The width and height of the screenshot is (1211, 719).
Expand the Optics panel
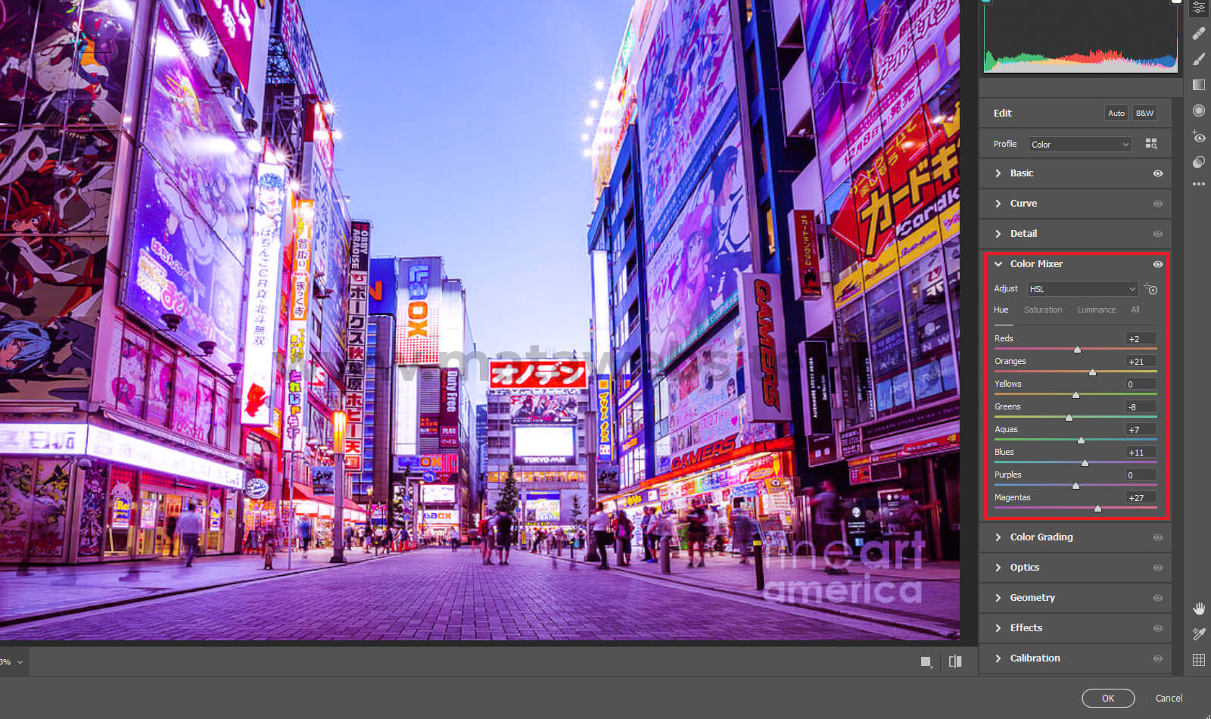click(998, 568)
